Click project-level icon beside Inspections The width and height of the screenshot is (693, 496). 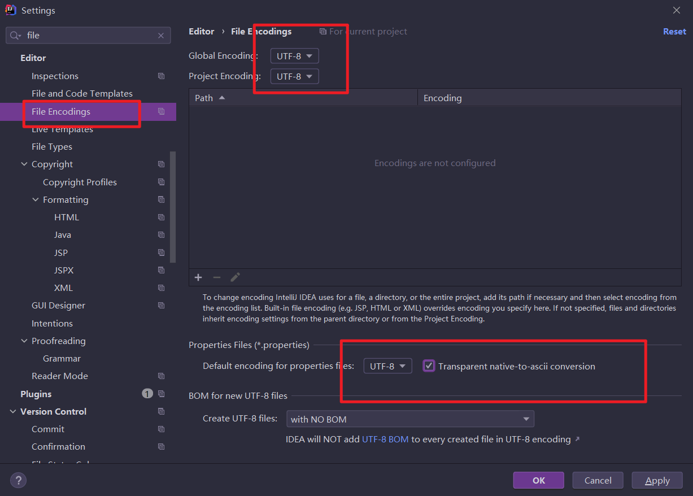pos(162,76)
